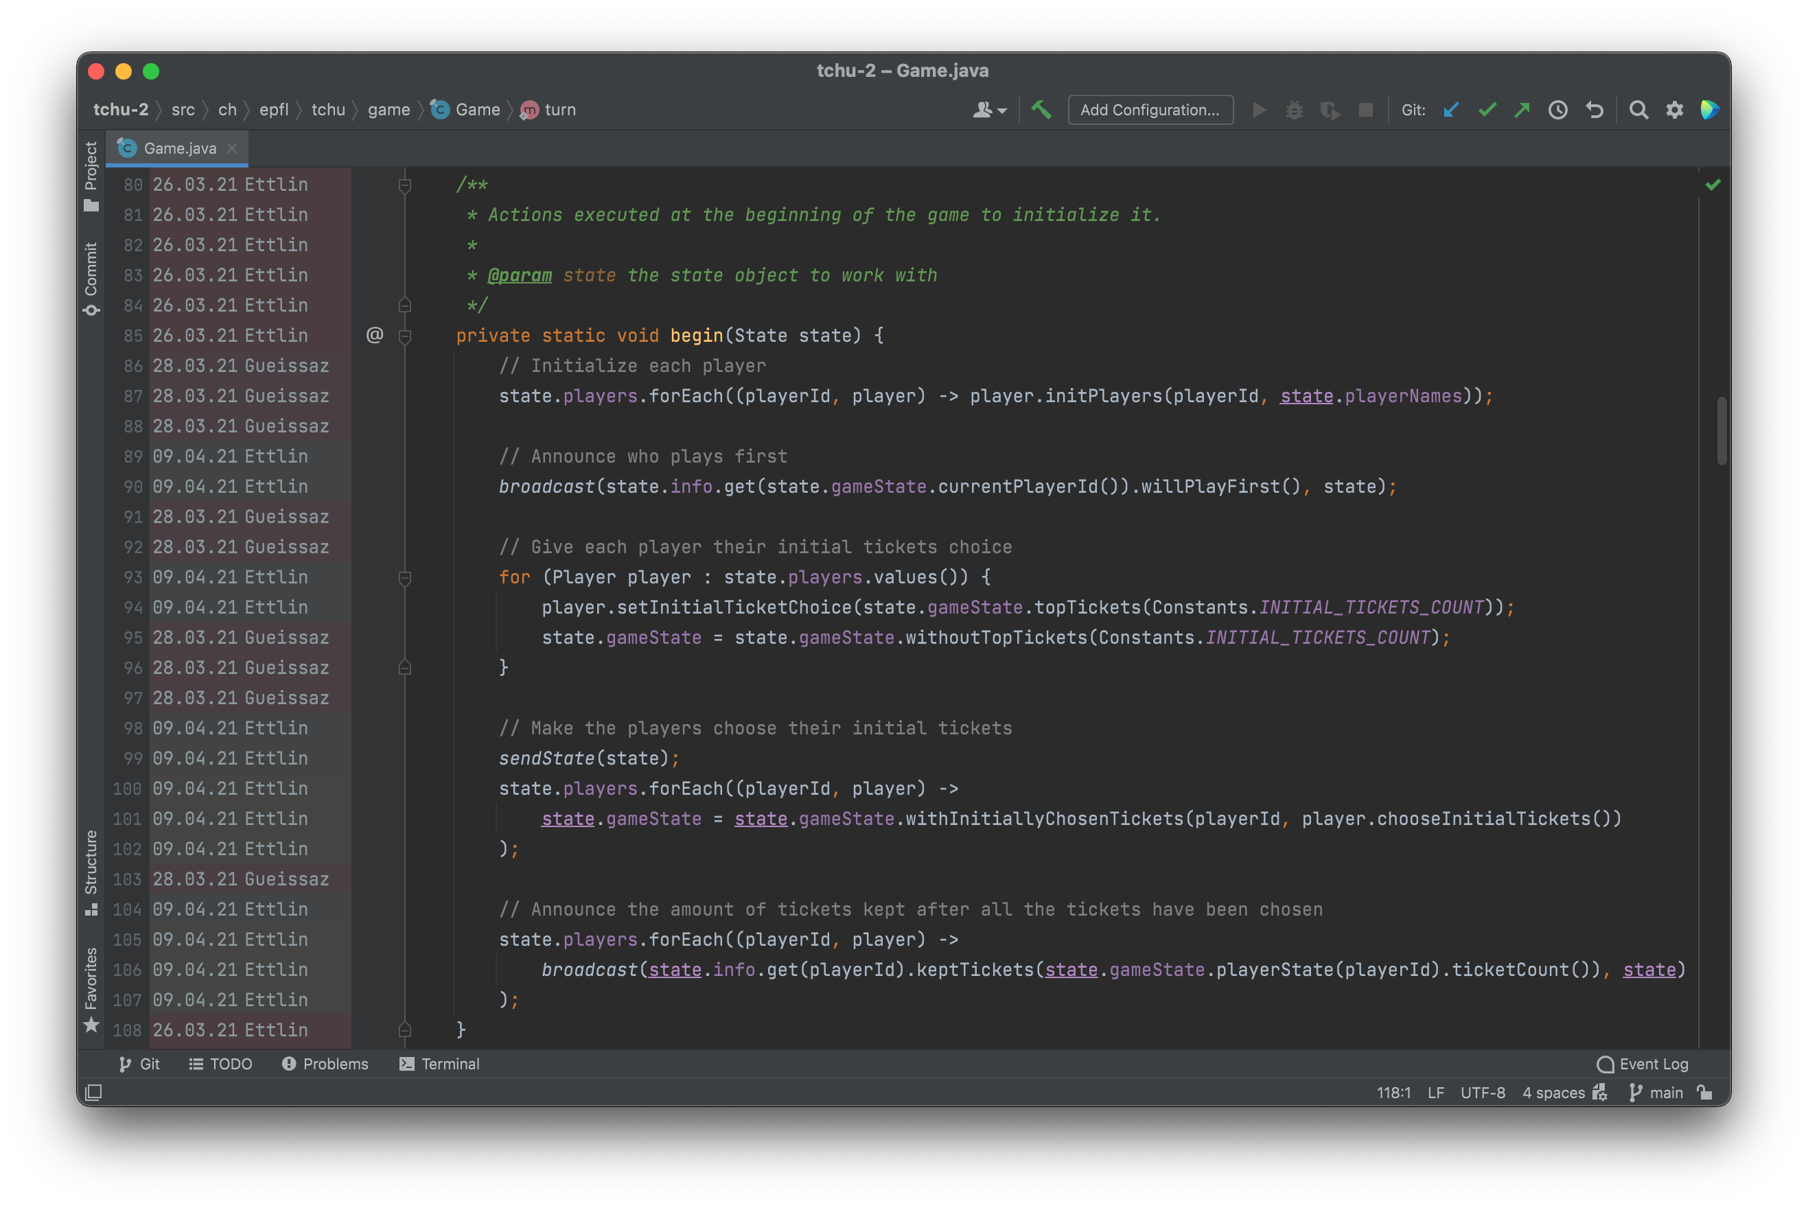Select the Game.java editor tab

click(x=177, y=148)
